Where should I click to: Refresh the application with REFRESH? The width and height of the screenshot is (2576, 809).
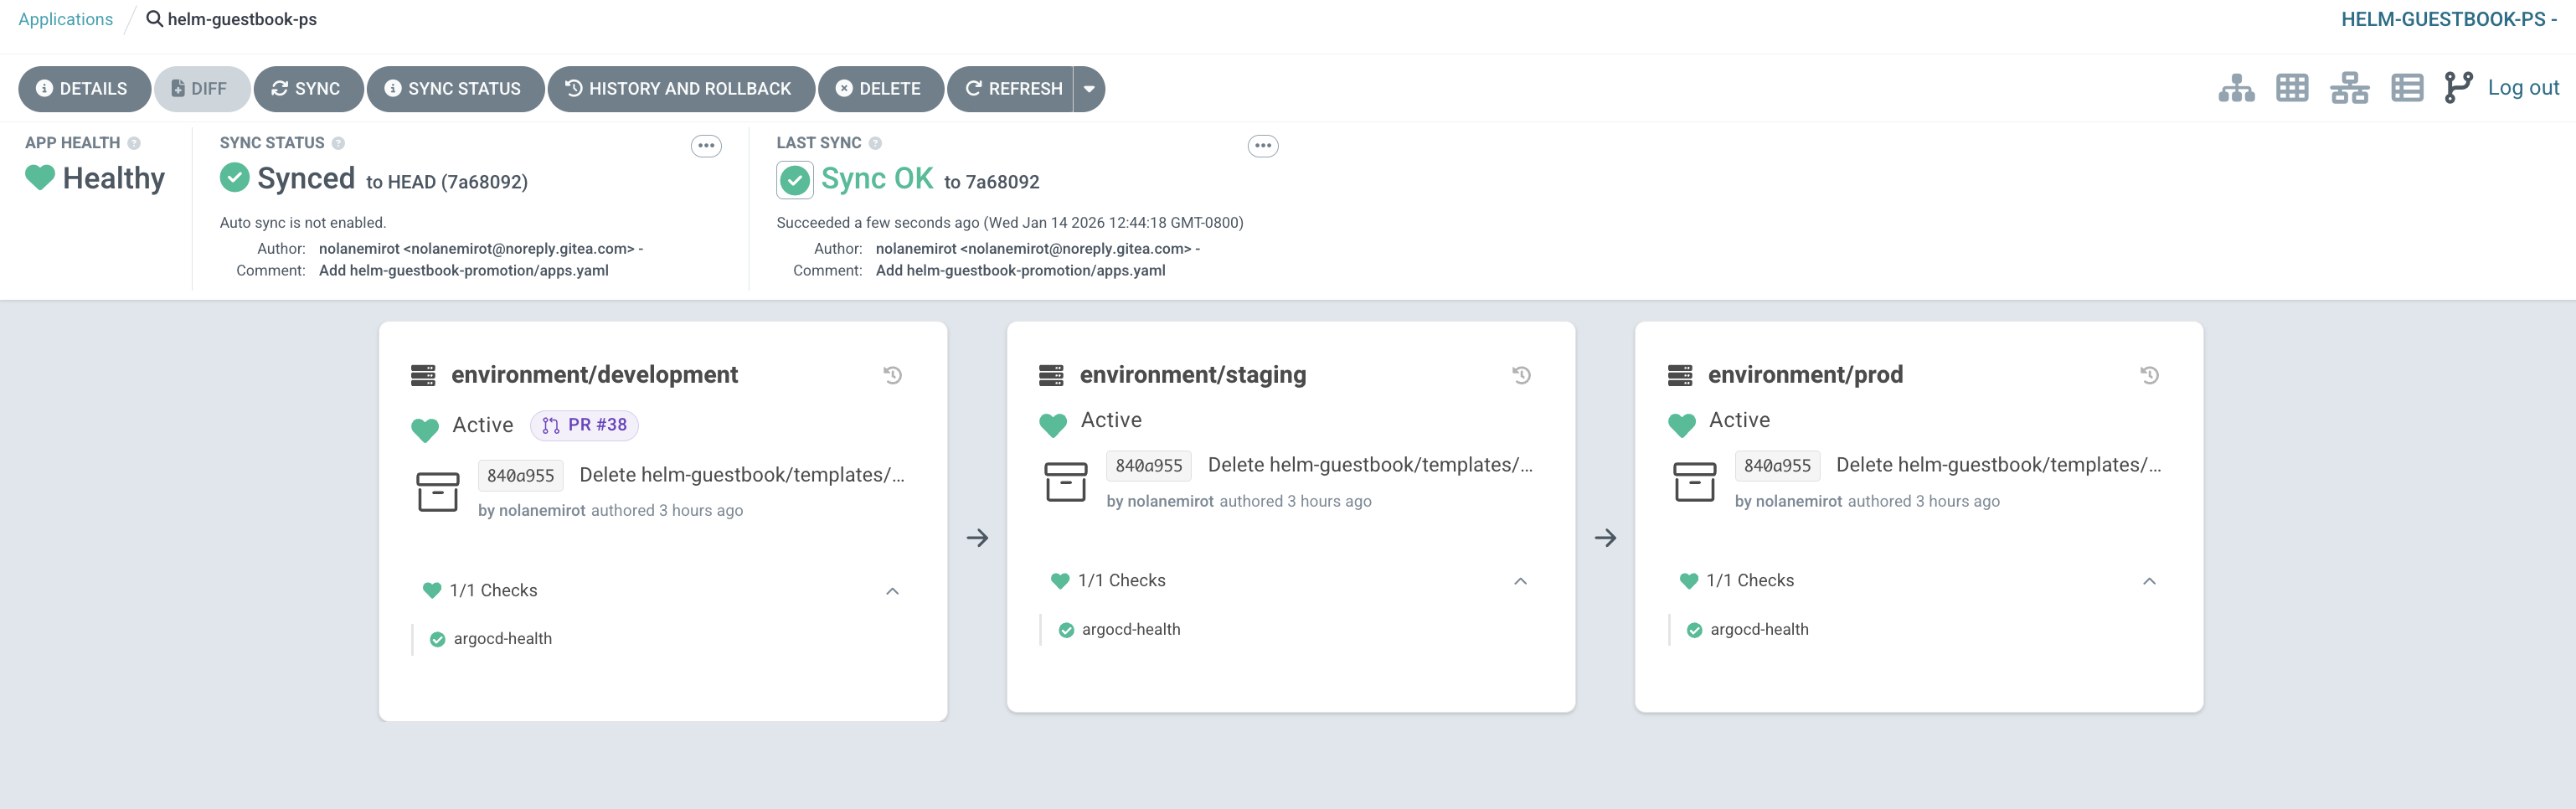click(1011, 89)
